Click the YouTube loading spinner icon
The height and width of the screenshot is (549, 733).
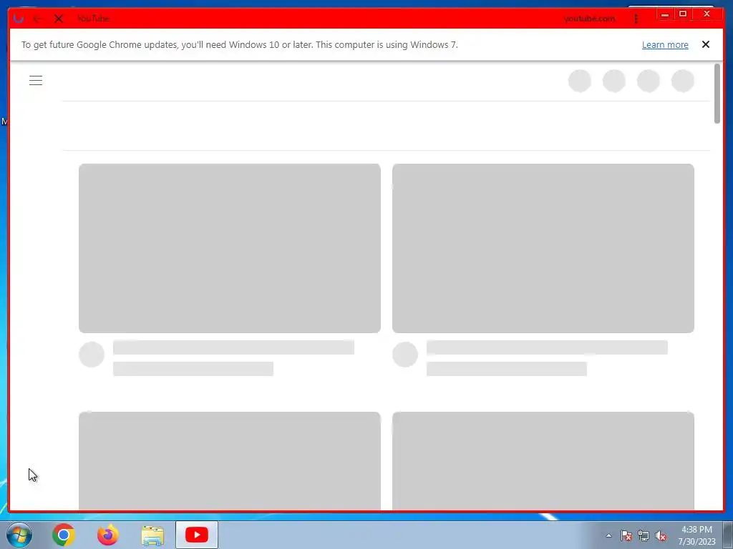18,19
